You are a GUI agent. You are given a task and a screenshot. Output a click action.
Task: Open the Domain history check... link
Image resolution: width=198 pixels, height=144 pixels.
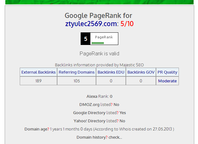click(x=115, y=137)
